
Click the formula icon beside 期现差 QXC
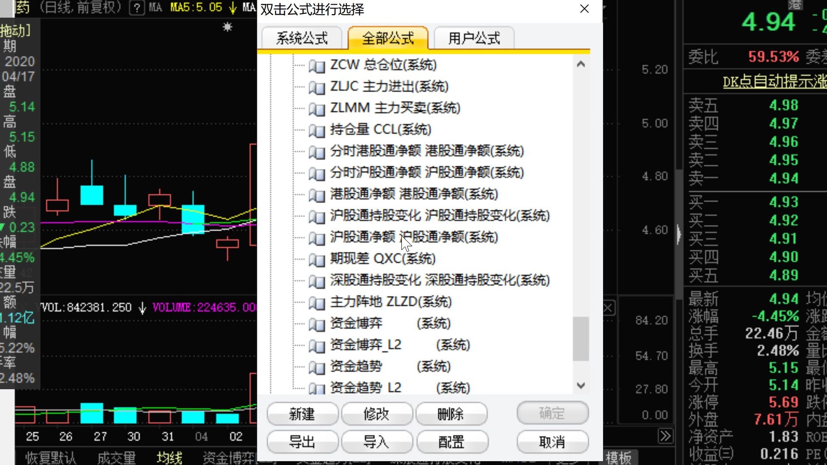click(x=317, y=260)
